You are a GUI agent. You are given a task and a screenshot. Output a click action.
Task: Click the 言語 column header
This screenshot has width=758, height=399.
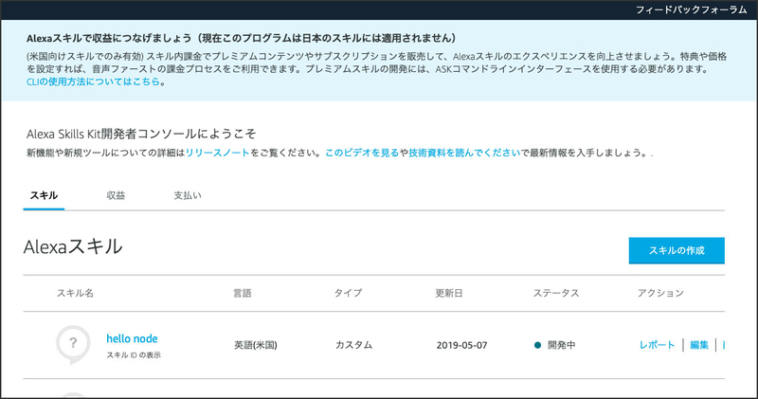243,293
